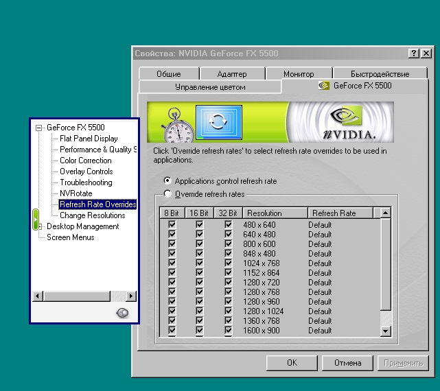Toggle 16 Bit checkbox for 640 x 480

click(x=200, y=234)
